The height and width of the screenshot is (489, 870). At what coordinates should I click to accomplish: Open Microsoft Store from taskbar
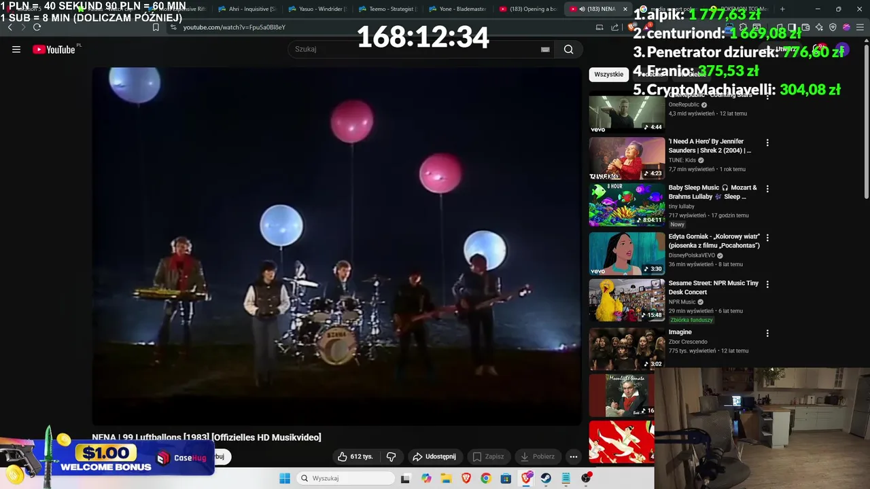click(506, 478)
